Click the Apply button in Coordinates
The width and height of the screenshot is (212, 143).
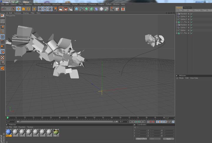click(168, 139)
